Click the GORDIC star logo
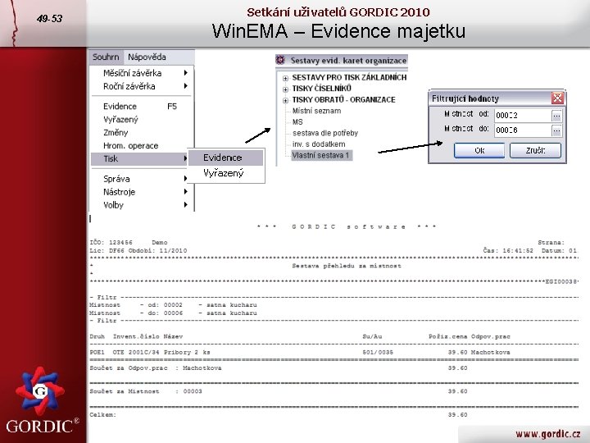The image size is (590, 443). coord(40,391)
